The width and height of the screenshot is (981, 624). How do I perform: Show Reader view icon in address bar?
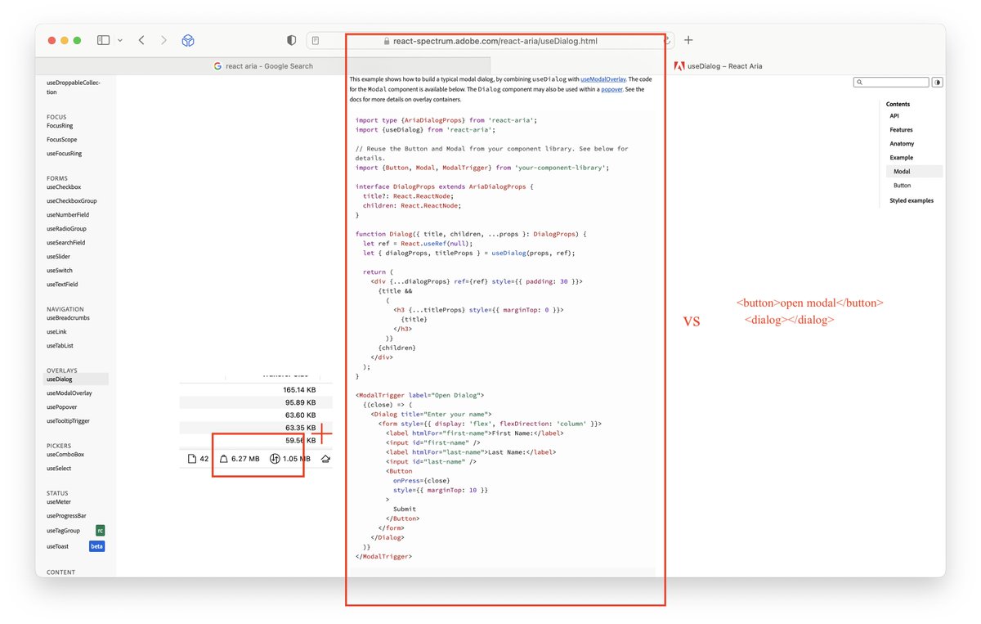(316, 40)
